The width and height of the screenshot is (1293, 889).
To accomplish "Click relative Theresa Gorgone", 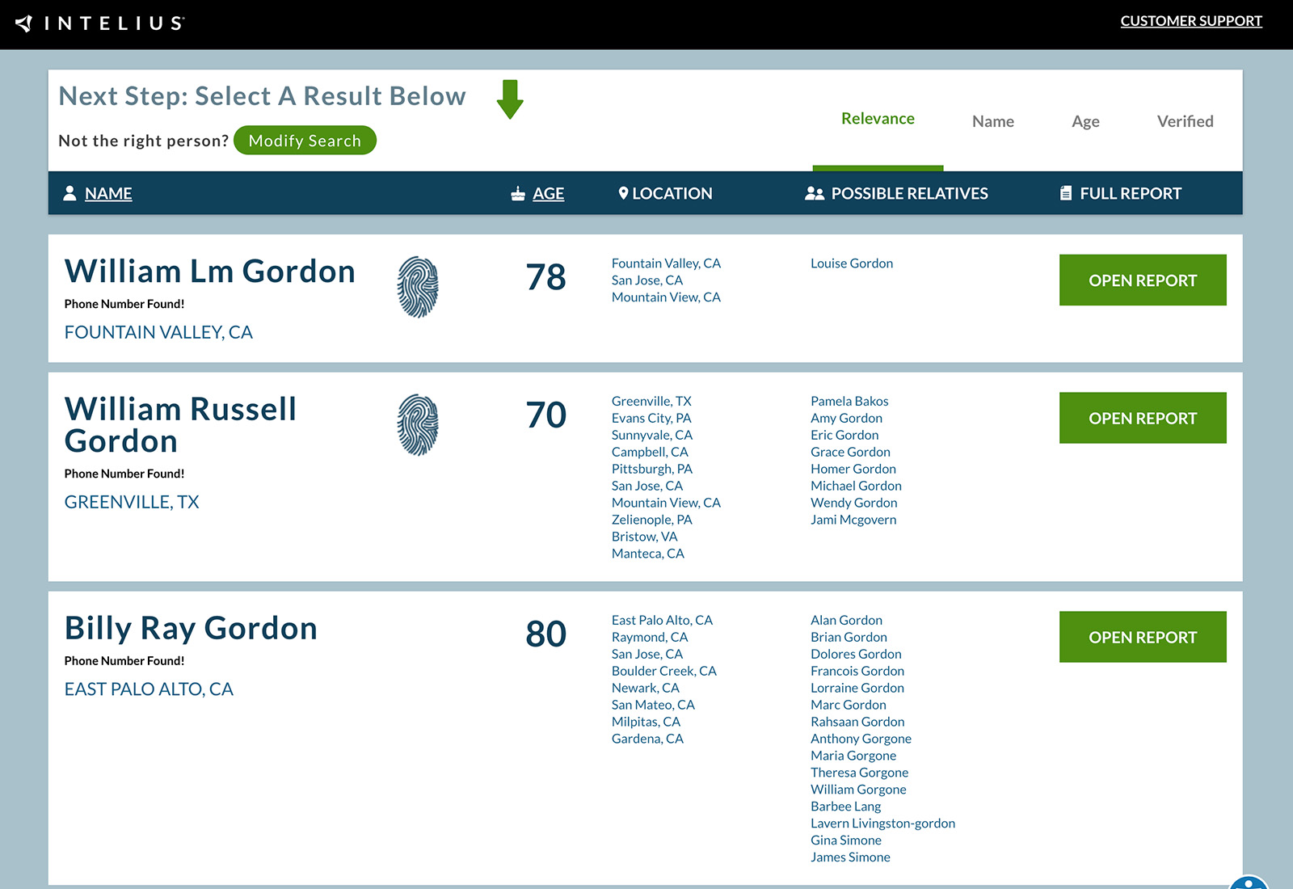I will point(859,773).
